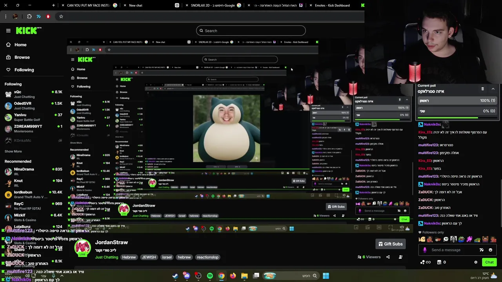The width and height of the screenshot is (502, 282).
Task: Open Firefox from the taskbar
Action: pos(233,276)
